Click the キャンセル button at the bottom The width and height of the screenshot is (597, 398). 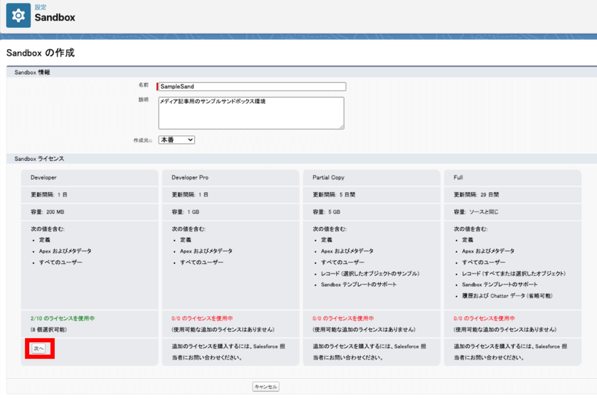point(265,386)
